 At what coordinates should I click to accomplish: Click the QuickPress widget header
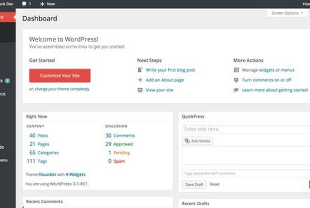point(244,116)
